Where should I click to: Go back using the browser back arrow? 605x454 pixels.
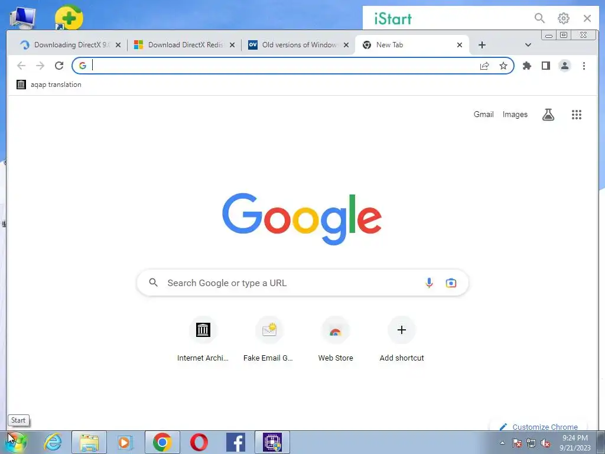click(x=21, y=66)
